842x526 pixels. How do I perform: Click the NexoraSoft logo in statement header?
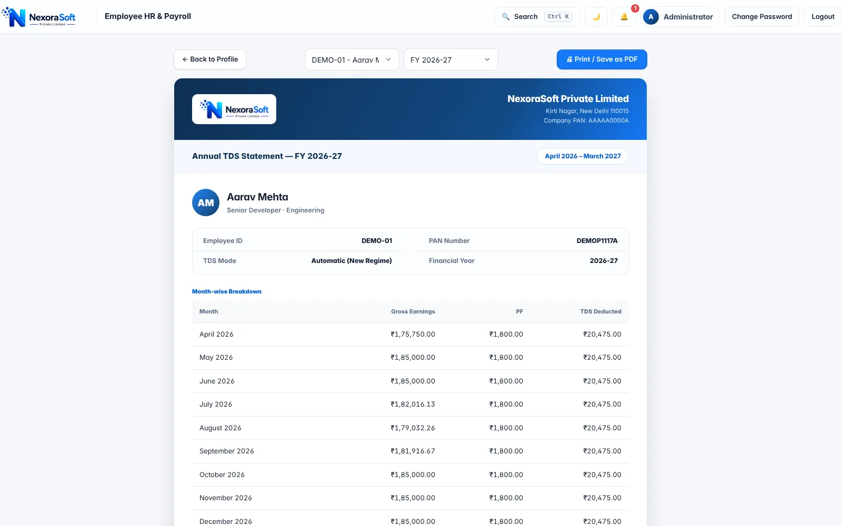tap(234, 109)
